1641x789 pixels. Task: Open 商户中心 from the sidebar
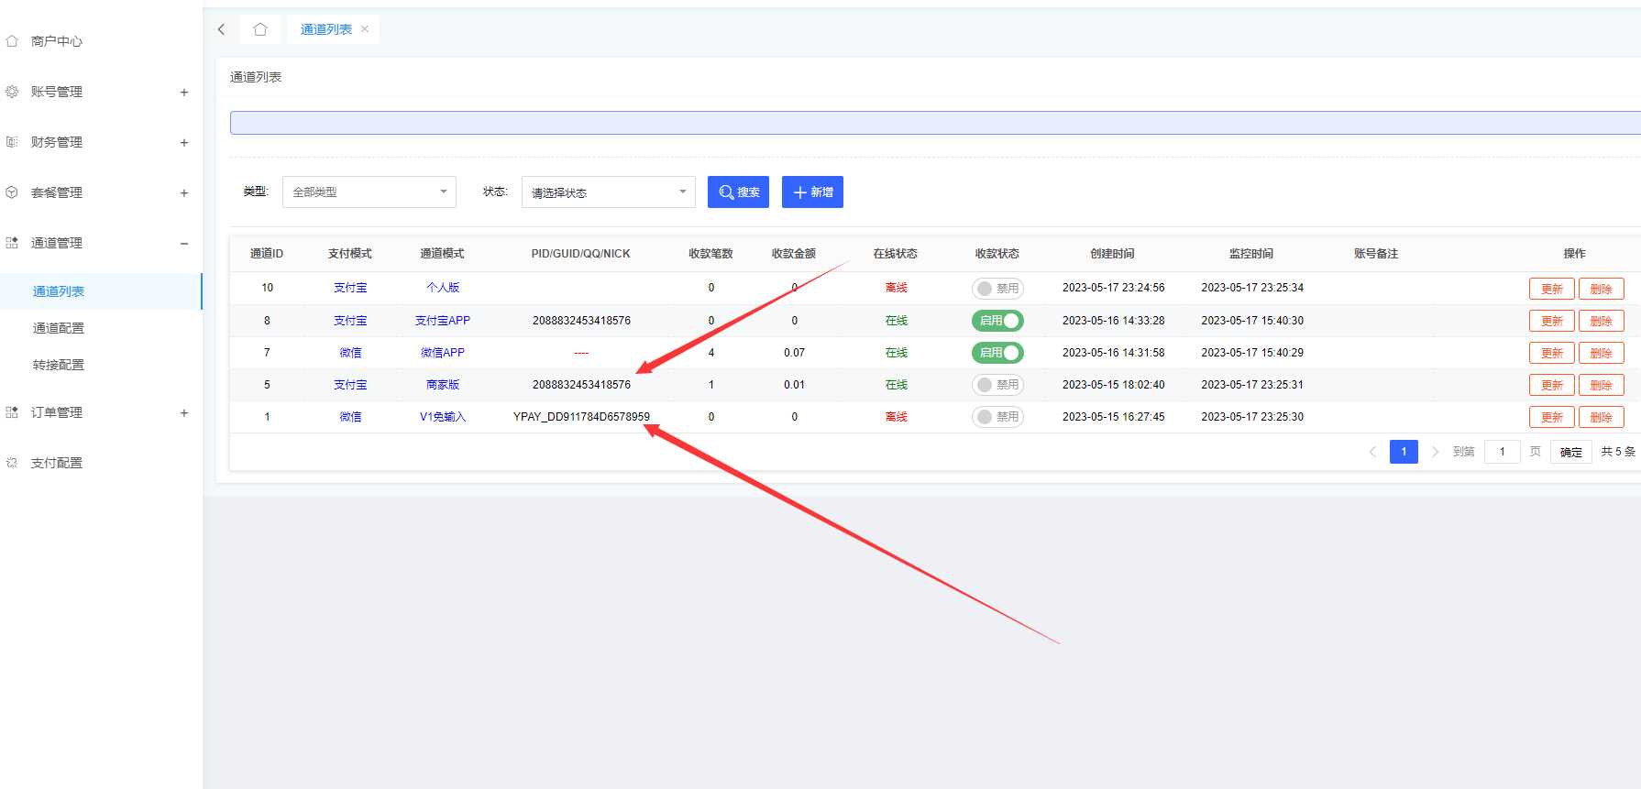coord(56,41)
